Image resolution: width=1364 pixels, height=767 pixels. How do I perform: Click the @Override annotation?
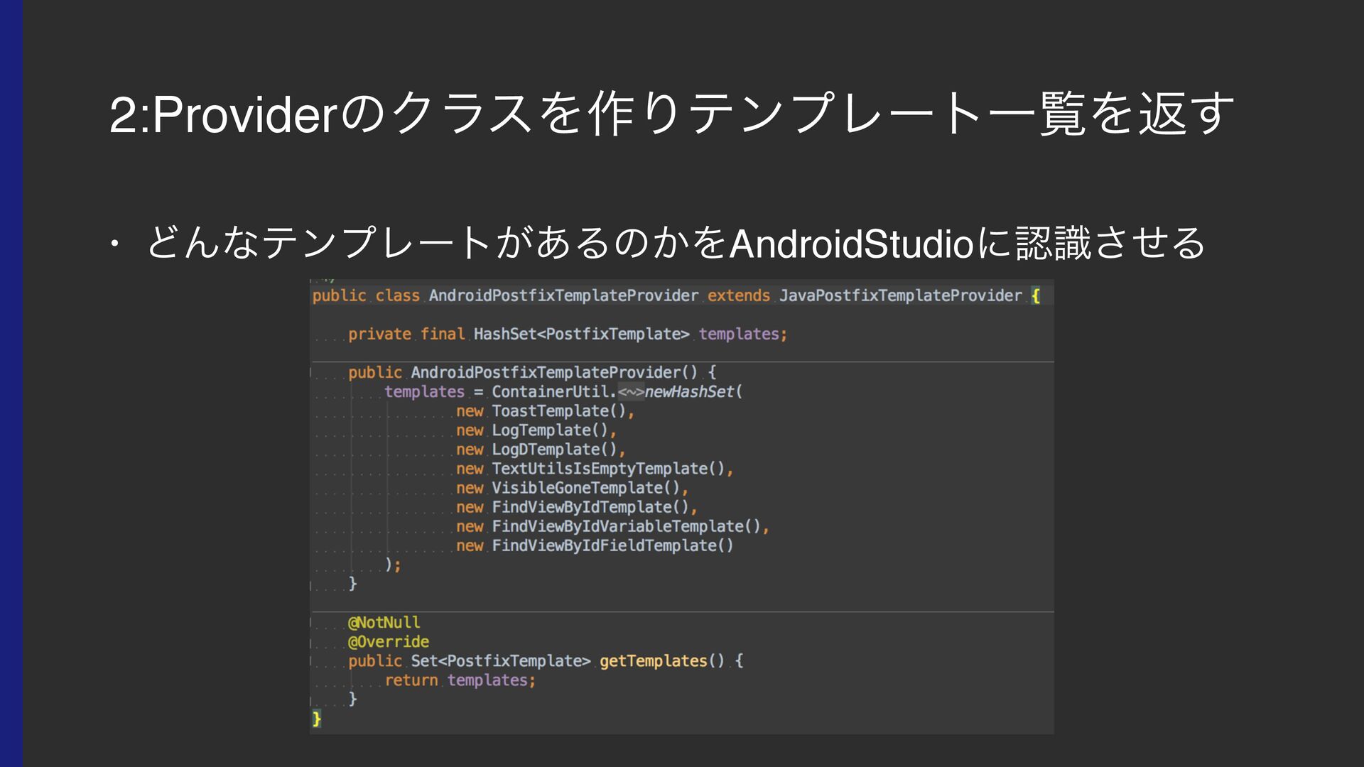[388, 641]
